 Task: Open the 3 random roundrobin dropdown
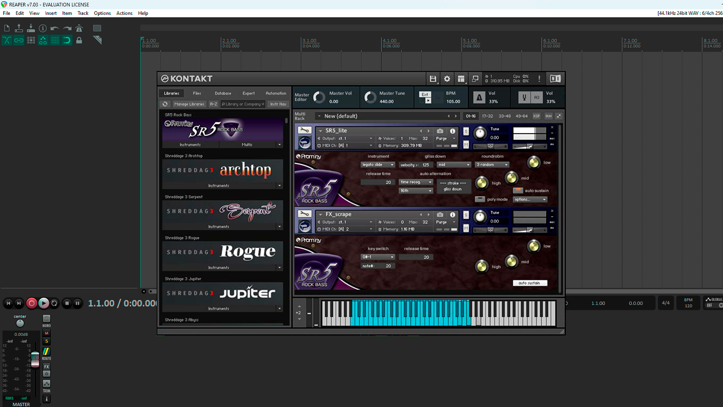pyautogui.click(x=492, y=165)
